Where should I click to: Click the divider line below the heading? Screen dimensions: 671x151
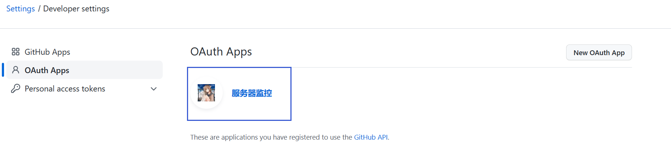tap(442, 68)
